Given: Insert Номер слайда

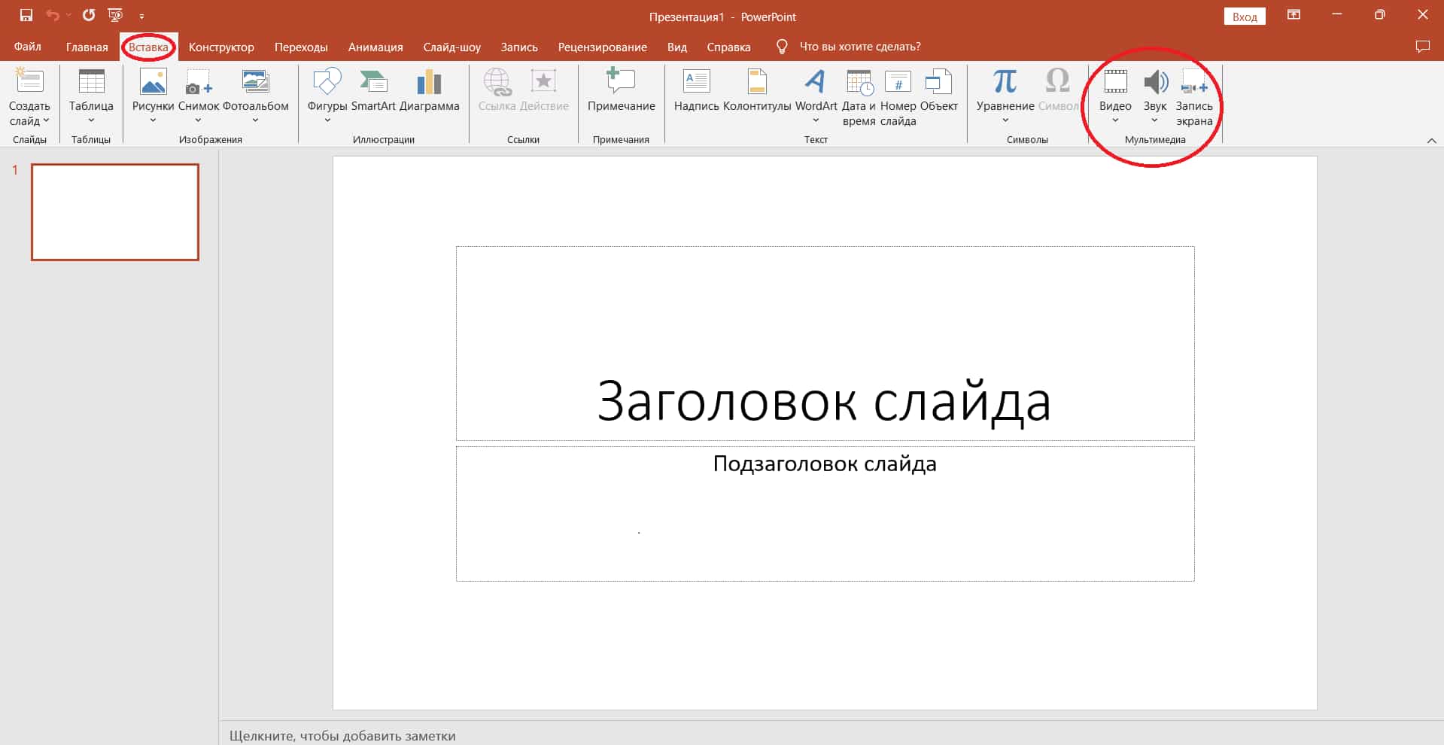Looking at the screenshot, I should (898, 98).
